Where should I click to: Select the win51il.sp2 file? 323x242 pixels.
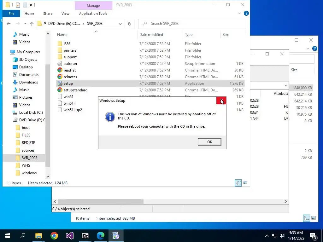click(73, 110)
